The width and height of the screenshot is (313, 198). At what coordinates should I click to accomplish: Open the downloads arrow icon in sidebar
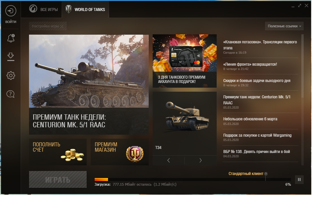[x=11, y=57]
